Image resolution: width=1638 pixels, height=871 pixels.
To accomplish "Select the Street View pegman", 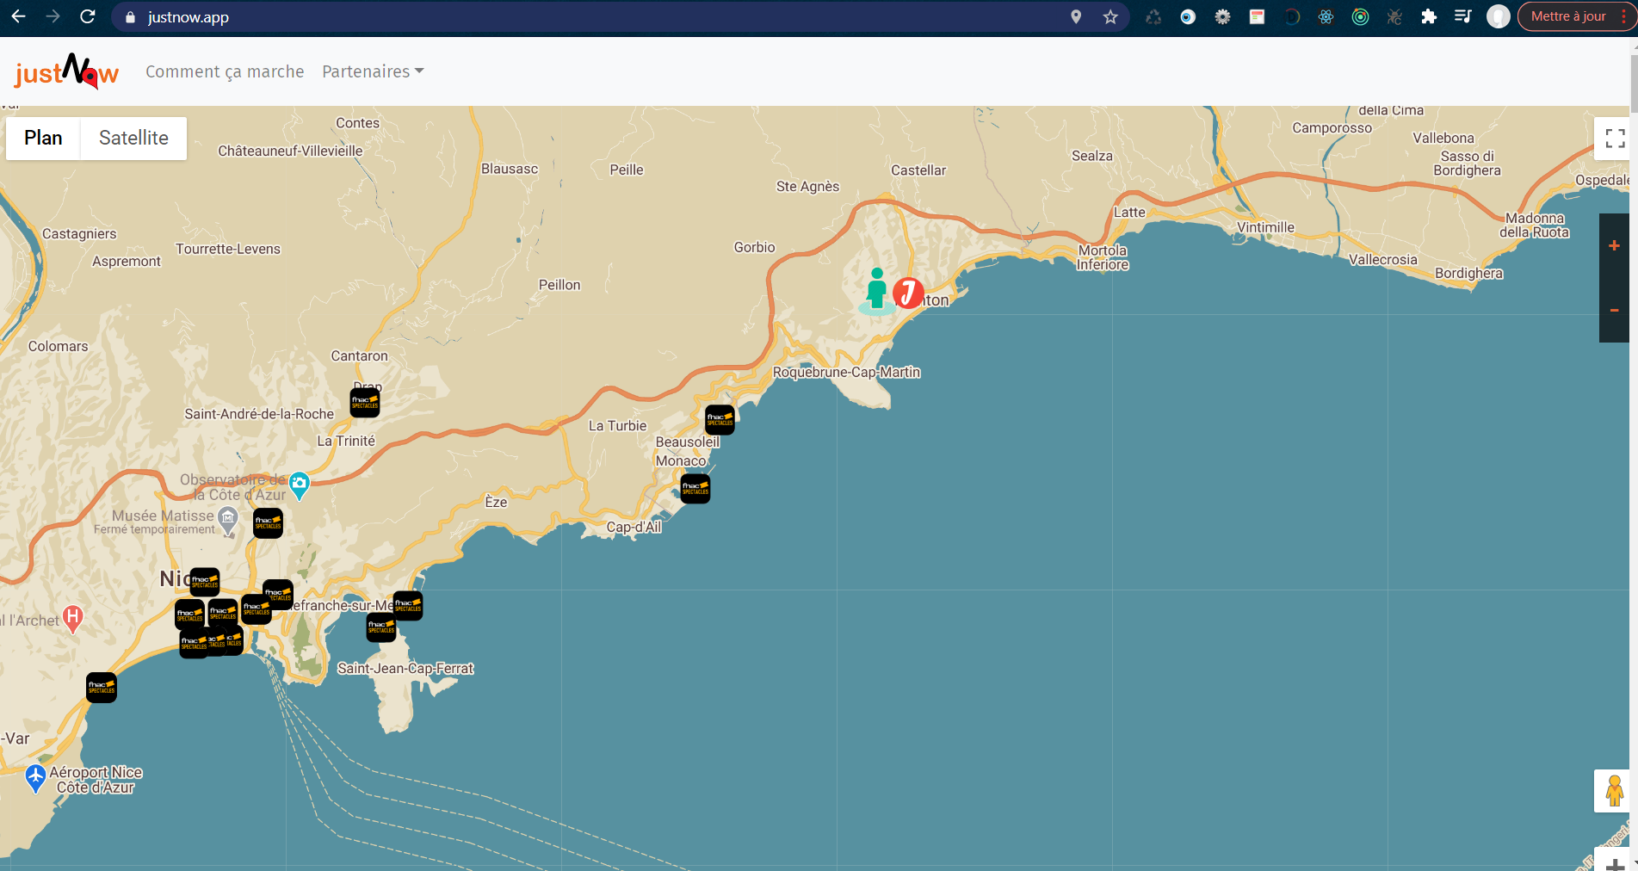I will point(1614,790).
